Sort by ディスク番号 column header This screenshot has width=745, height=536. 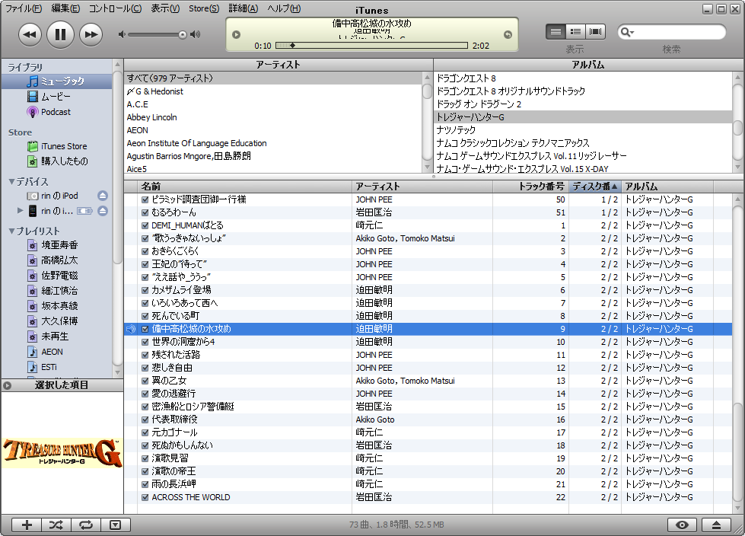(x=595, y=187)
